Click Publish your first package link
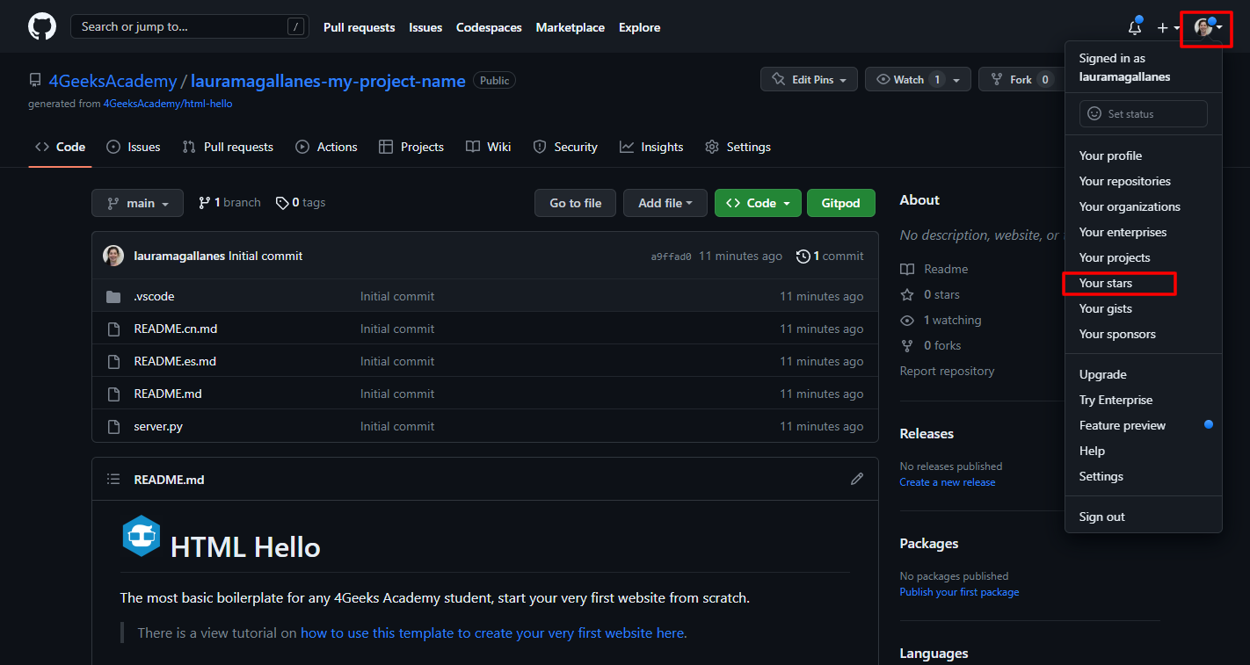 (x=959, y=592)
